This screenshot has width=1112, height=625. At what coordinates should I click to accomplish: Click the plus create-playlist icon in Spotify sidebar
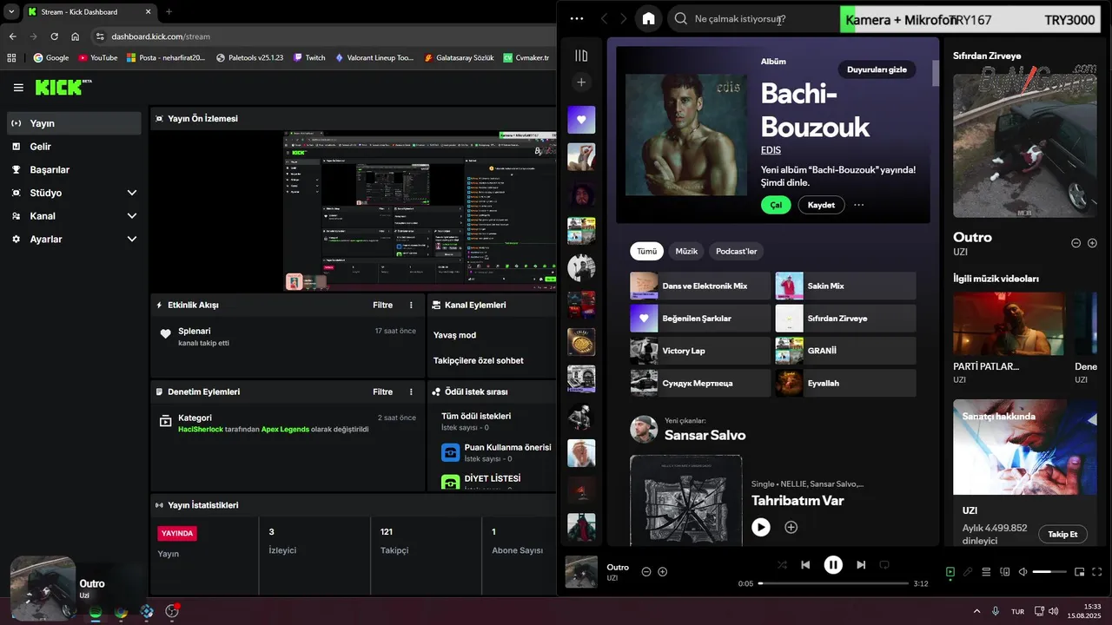coord(581,82)
